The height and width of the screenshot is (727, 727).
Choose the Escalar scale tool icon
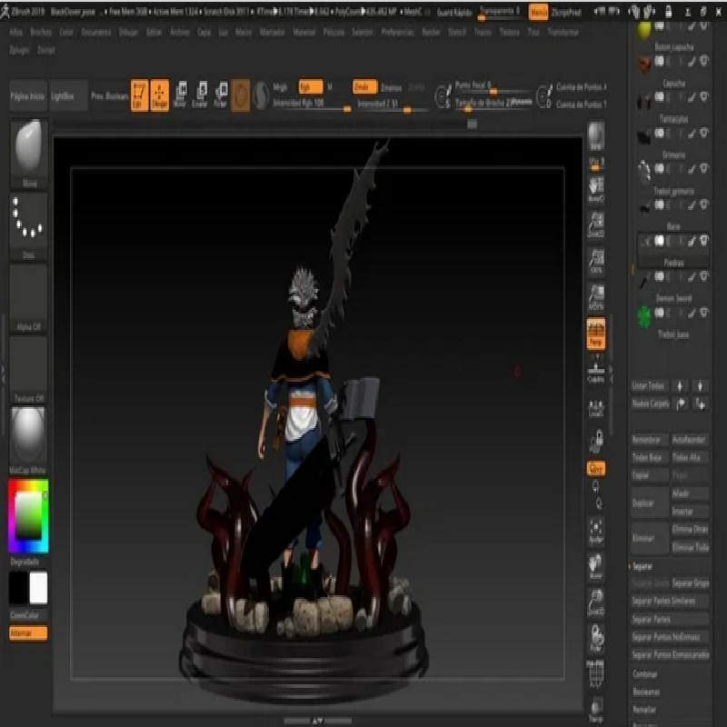click(200, 95)
